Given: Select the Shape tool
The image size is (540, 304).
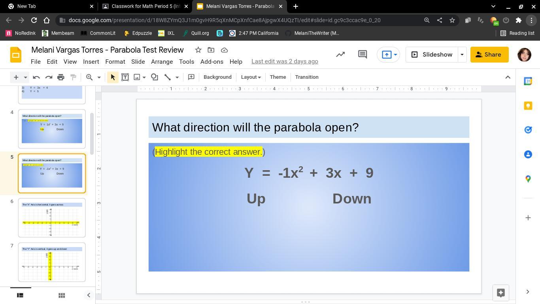Looking at the screenshot, I should tap(155, 77).
